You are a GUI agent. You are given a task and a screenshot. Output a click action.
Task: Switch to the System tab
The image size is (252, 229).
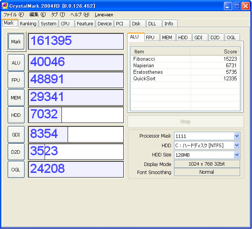coord(48,23)
